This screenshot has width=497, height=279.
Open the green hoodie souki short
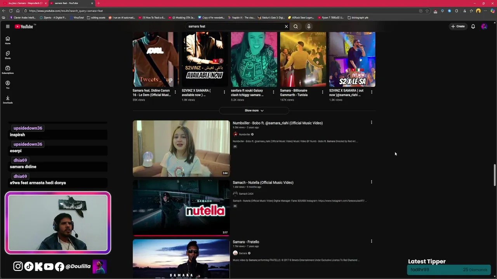point(254,59)
